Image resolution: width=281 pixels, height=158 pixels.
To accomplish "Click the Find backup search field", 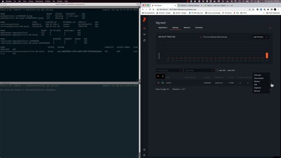I will 169,70.
